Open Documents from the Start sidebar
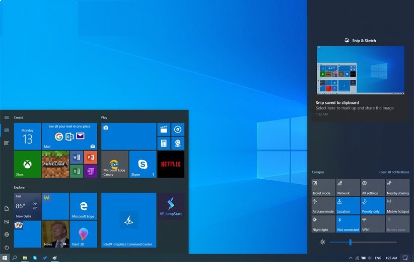The image size is (414, 262). [x=7, y=209]
